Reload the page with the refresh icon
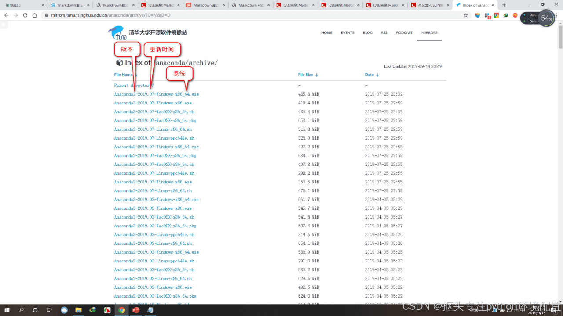Screen dimensions: 563x316 point(25,15)
